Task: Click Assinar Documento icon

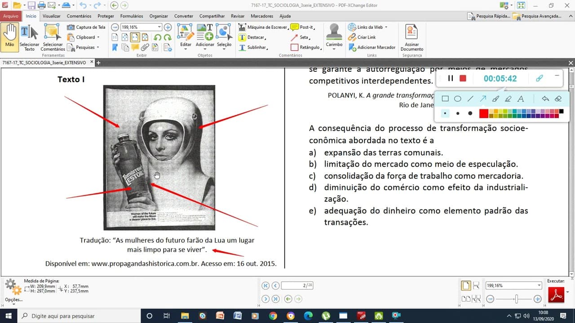Action: pos(412,38)
